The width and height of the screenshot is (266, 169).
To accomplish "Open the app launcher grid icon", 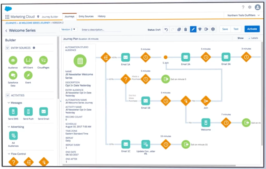I will [7, 17].
